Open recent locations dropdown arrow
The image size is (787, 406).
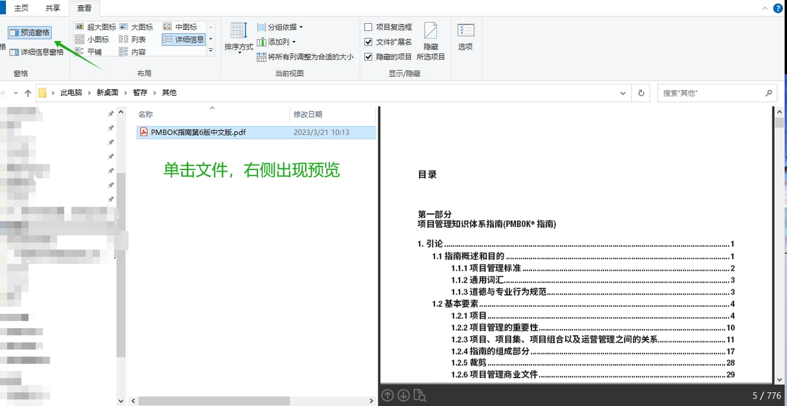pyautogui.click(x=15, y=93)
